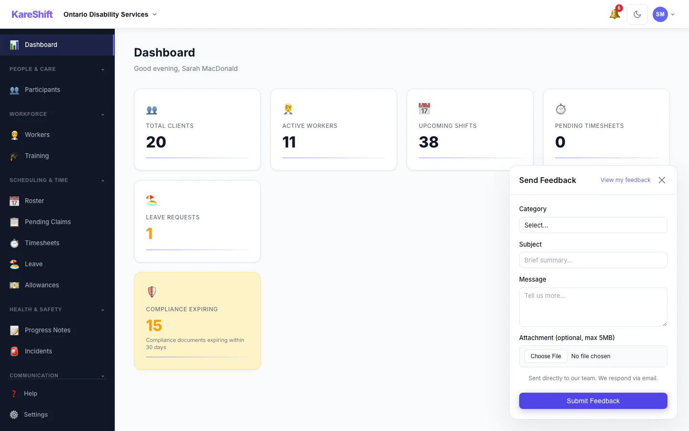Click the Help question mark icon
Viewport: 689px width, 431px height.
pos(14,394)
